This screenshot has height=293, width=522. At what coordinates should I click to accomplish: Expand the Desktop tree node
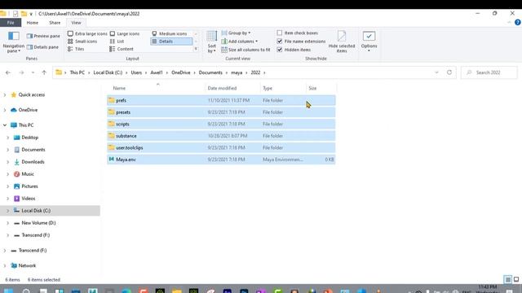click(7, 138)
